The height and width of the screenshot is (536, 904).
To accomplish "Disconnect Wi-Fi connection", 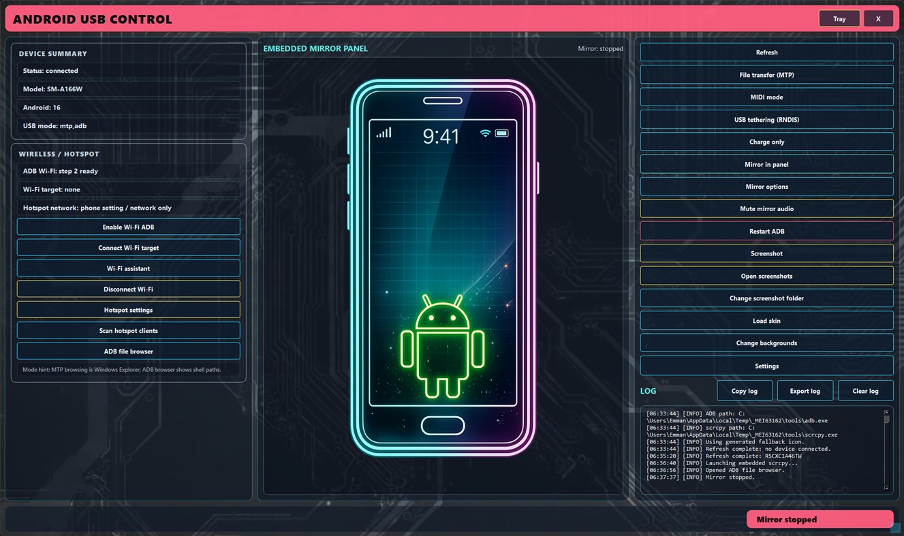I will (x=128, y=289).
